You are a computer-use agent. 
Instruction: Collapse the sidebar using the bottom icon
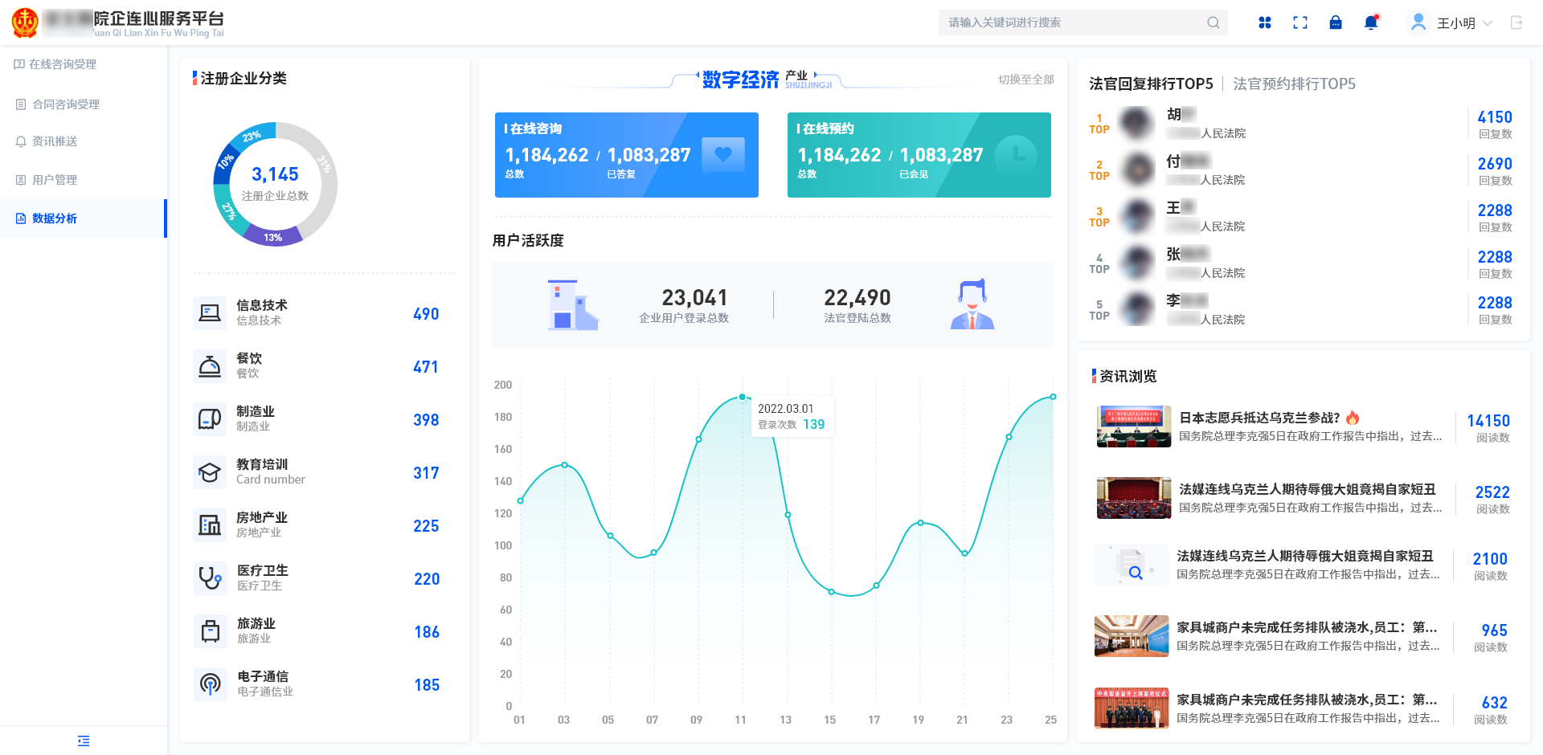(x=84, y=740)
